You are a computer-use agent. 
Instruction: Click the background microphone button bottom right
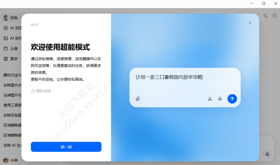click(x=267, y=154)
